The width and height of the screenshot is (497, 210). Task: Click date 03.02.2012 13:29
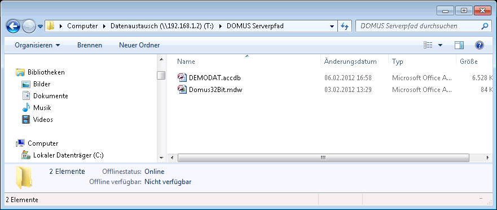(x=348, y=90)
